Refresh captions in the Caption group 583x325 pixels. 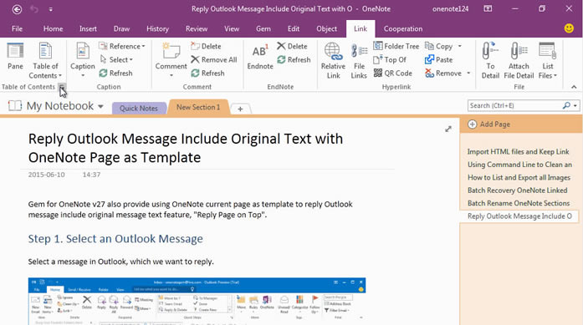115,74
